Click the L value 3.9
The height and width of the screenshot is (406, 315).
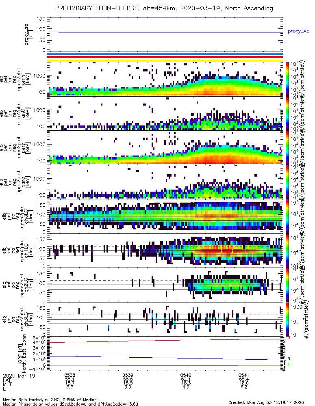(128, 387)
